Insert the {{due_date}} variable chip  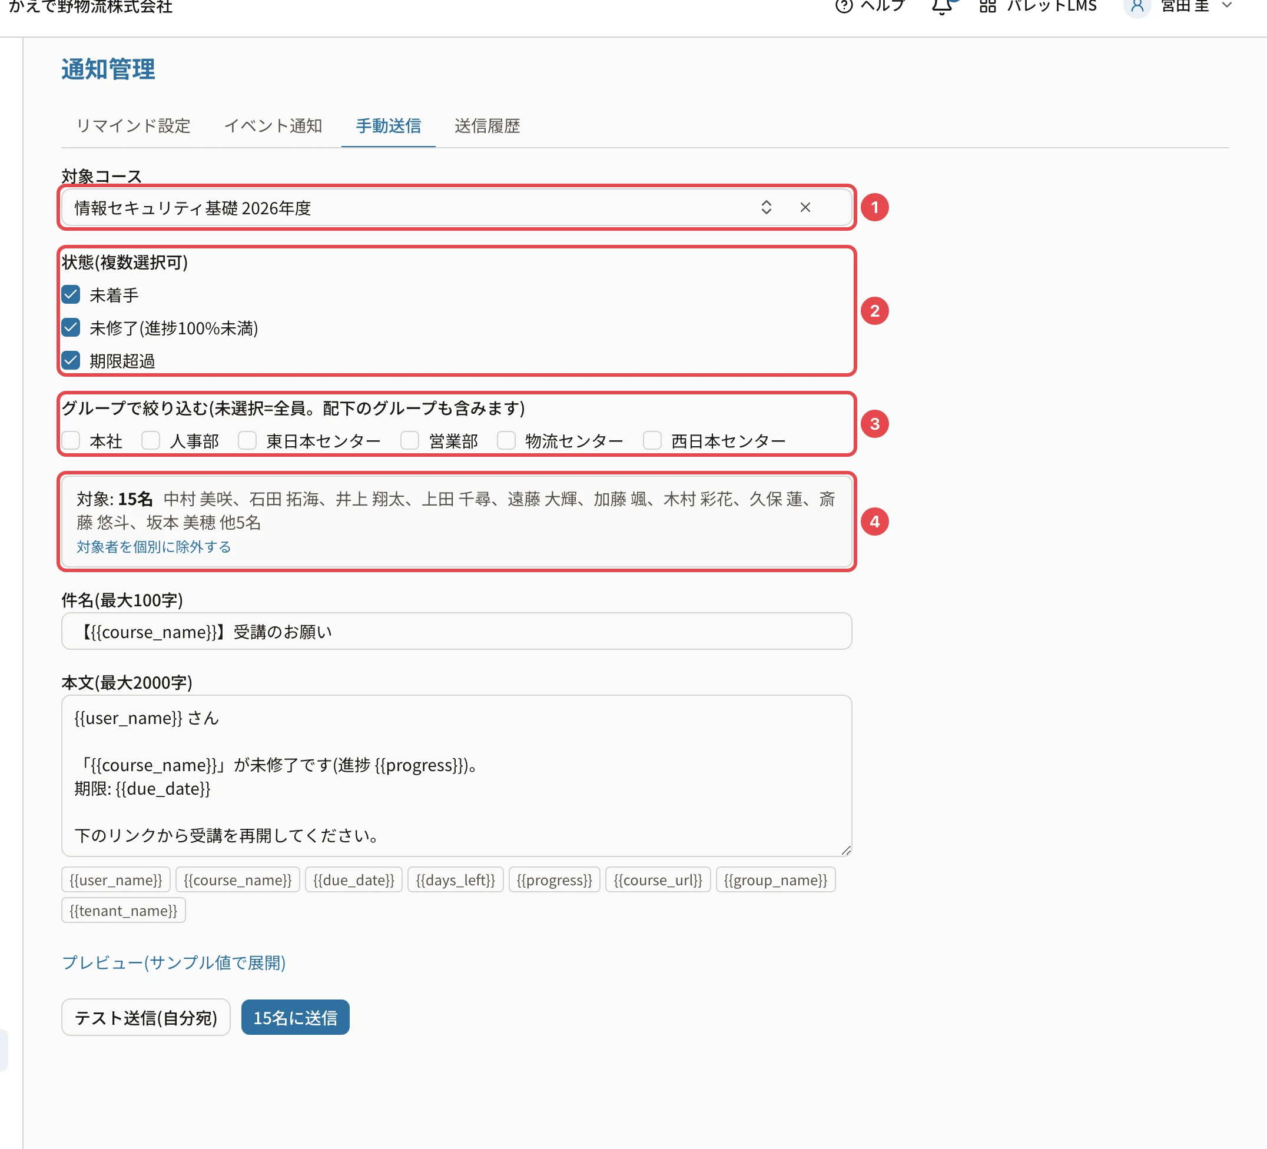coord(354,879)
